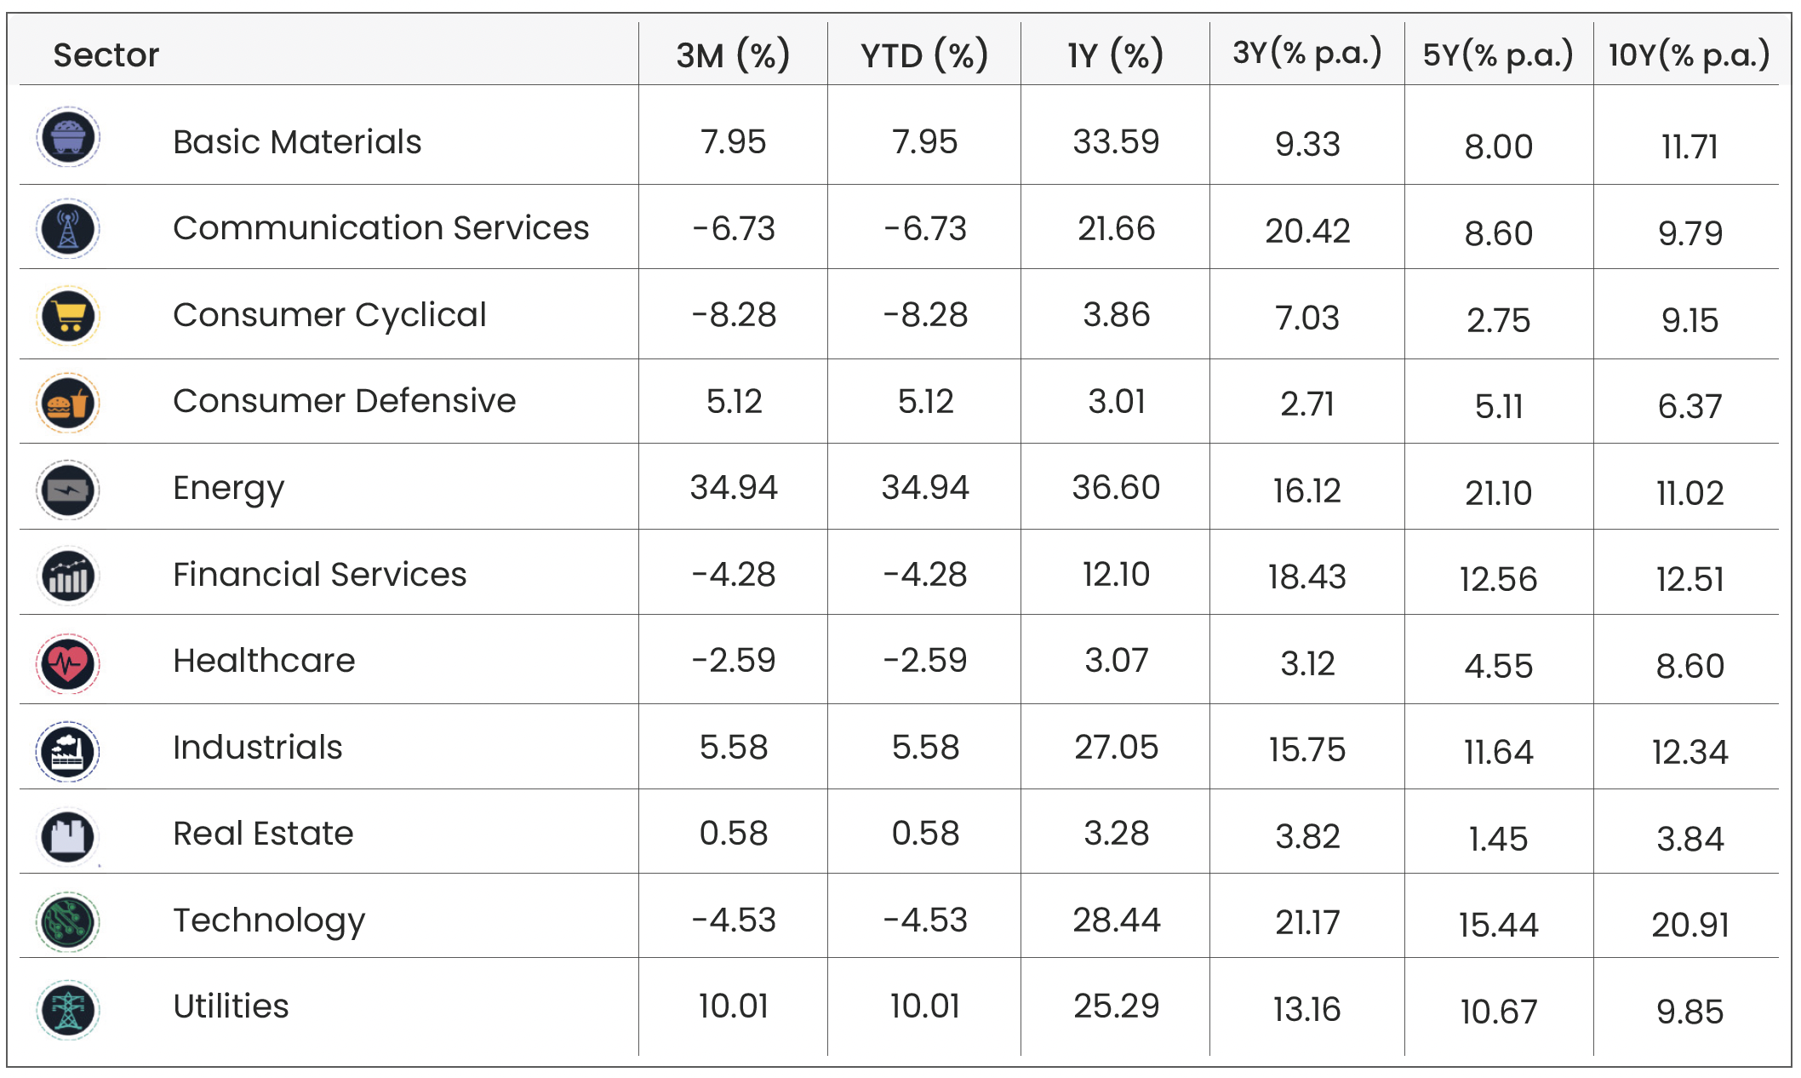Click the Consumer Defensive burger icon
The height and width of the screenshot is (1078, 1801).
(x=68, y=403)
